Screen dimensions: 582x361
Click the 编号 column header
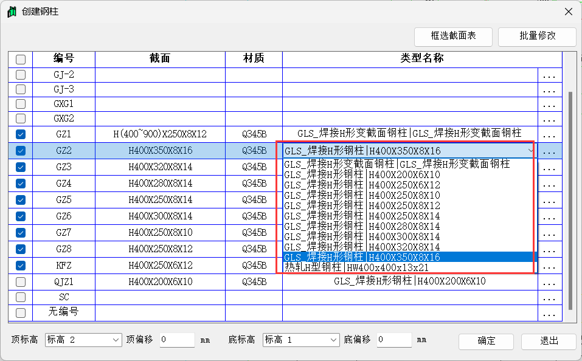click(64, 59)
